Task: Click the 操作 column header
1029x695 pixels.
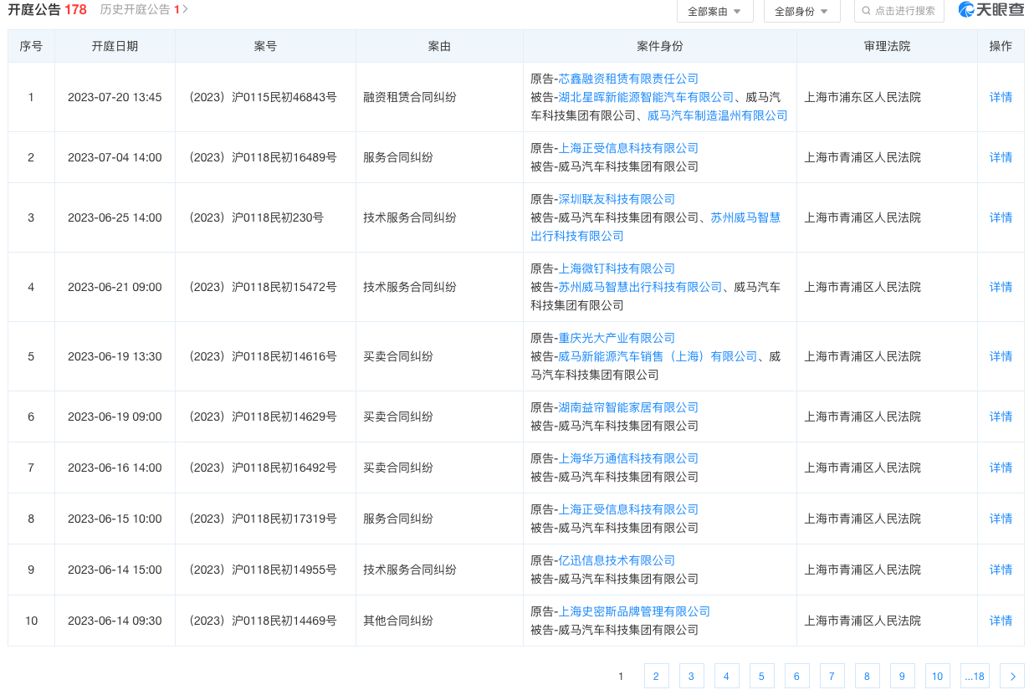Action: [x=1001, y=46]
